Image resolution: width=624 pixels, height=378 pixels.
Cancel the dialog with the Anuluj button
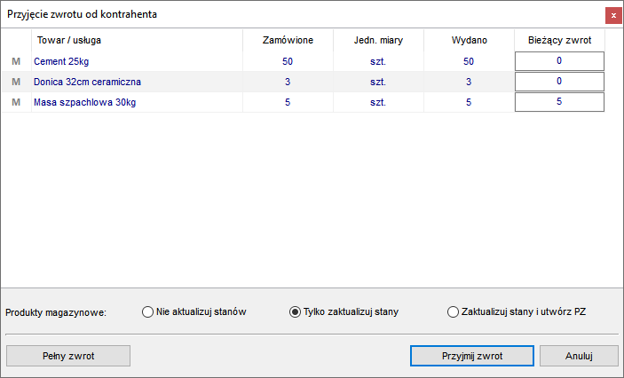tap(579, 356)
